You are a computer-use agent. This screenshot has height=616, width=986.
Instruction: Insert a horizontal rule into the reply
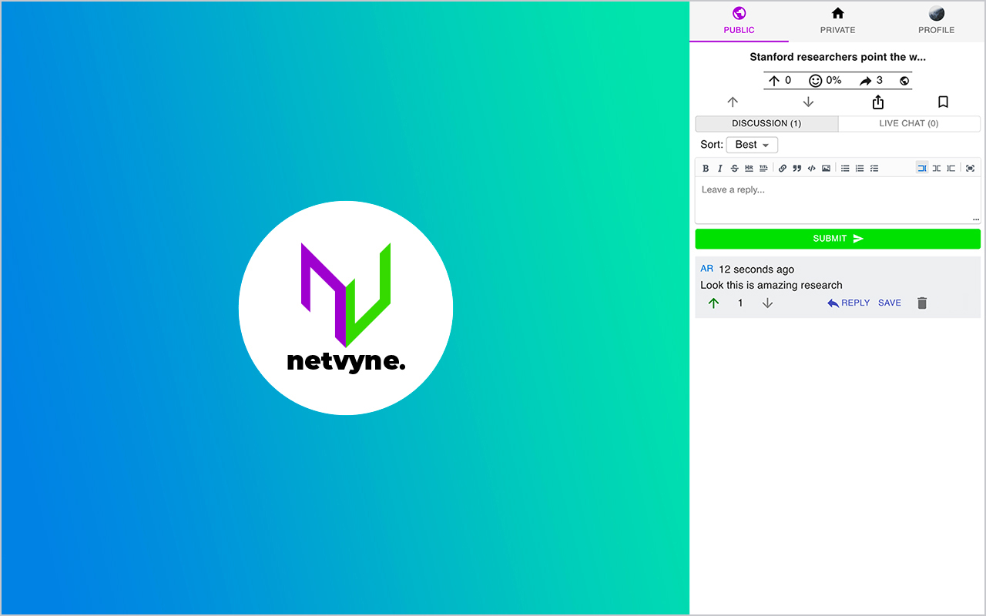(x=749, y=168)
